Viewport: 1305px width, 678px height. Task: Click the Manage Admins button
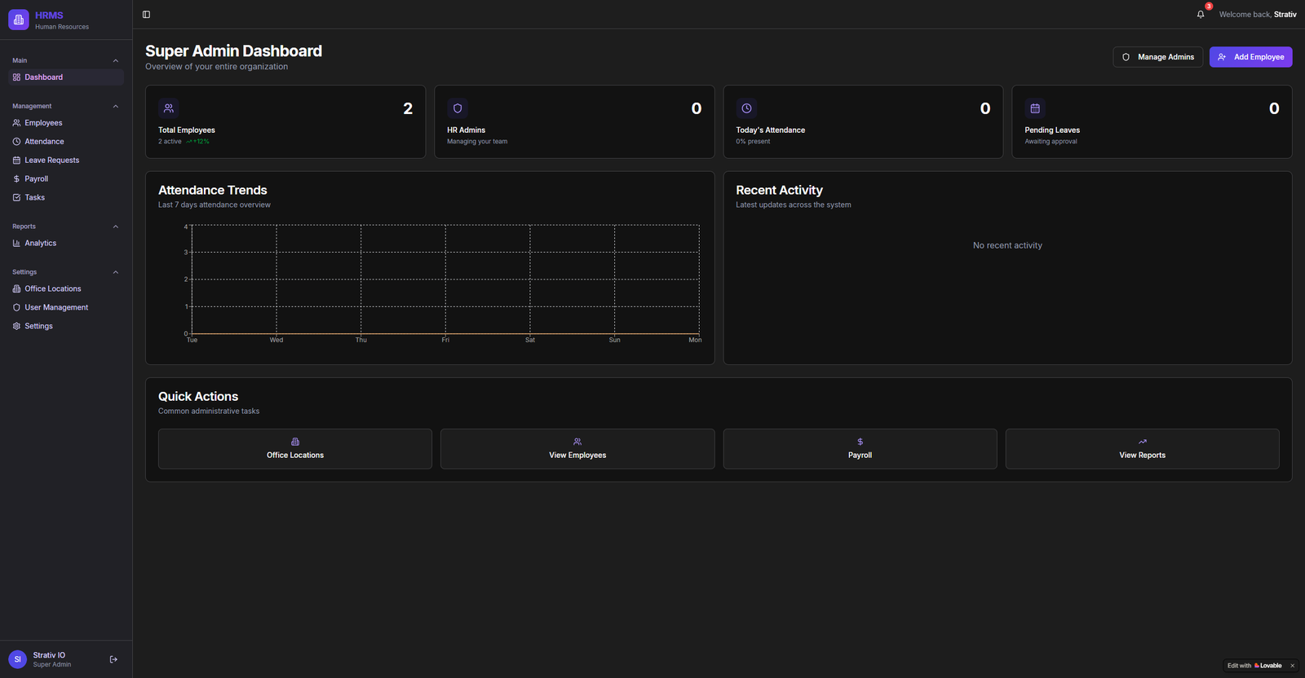pyautogui.click(x=1157, y=57)
